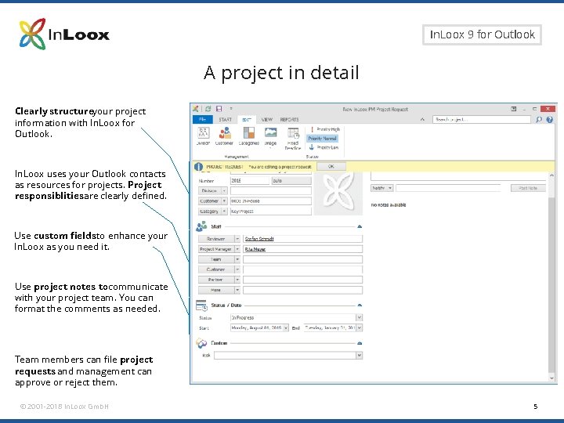
Task: Switch to the EDIT tab
Action: (247, 119)
